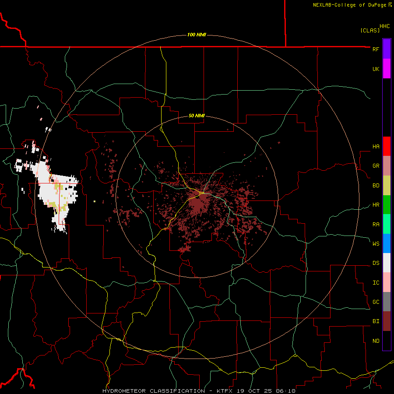The image size is (394, 394).
Task: Click the KTFX radar site identifier
Action: pos(225,391)
